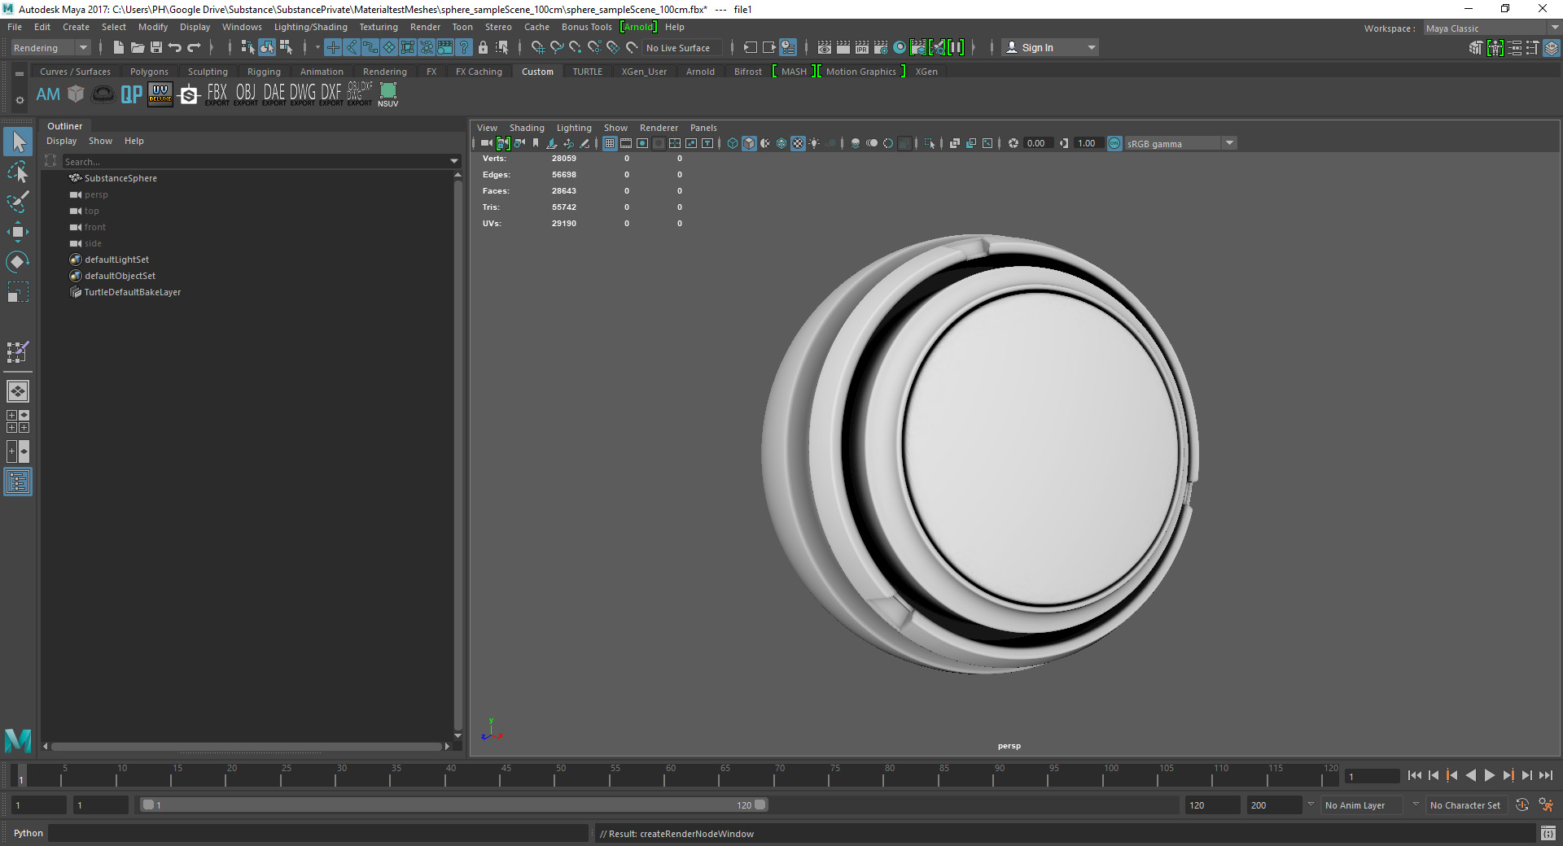Switch to the Polygons shelf tab
This screenshot has width=1563, height=846.
coord(149,72)
